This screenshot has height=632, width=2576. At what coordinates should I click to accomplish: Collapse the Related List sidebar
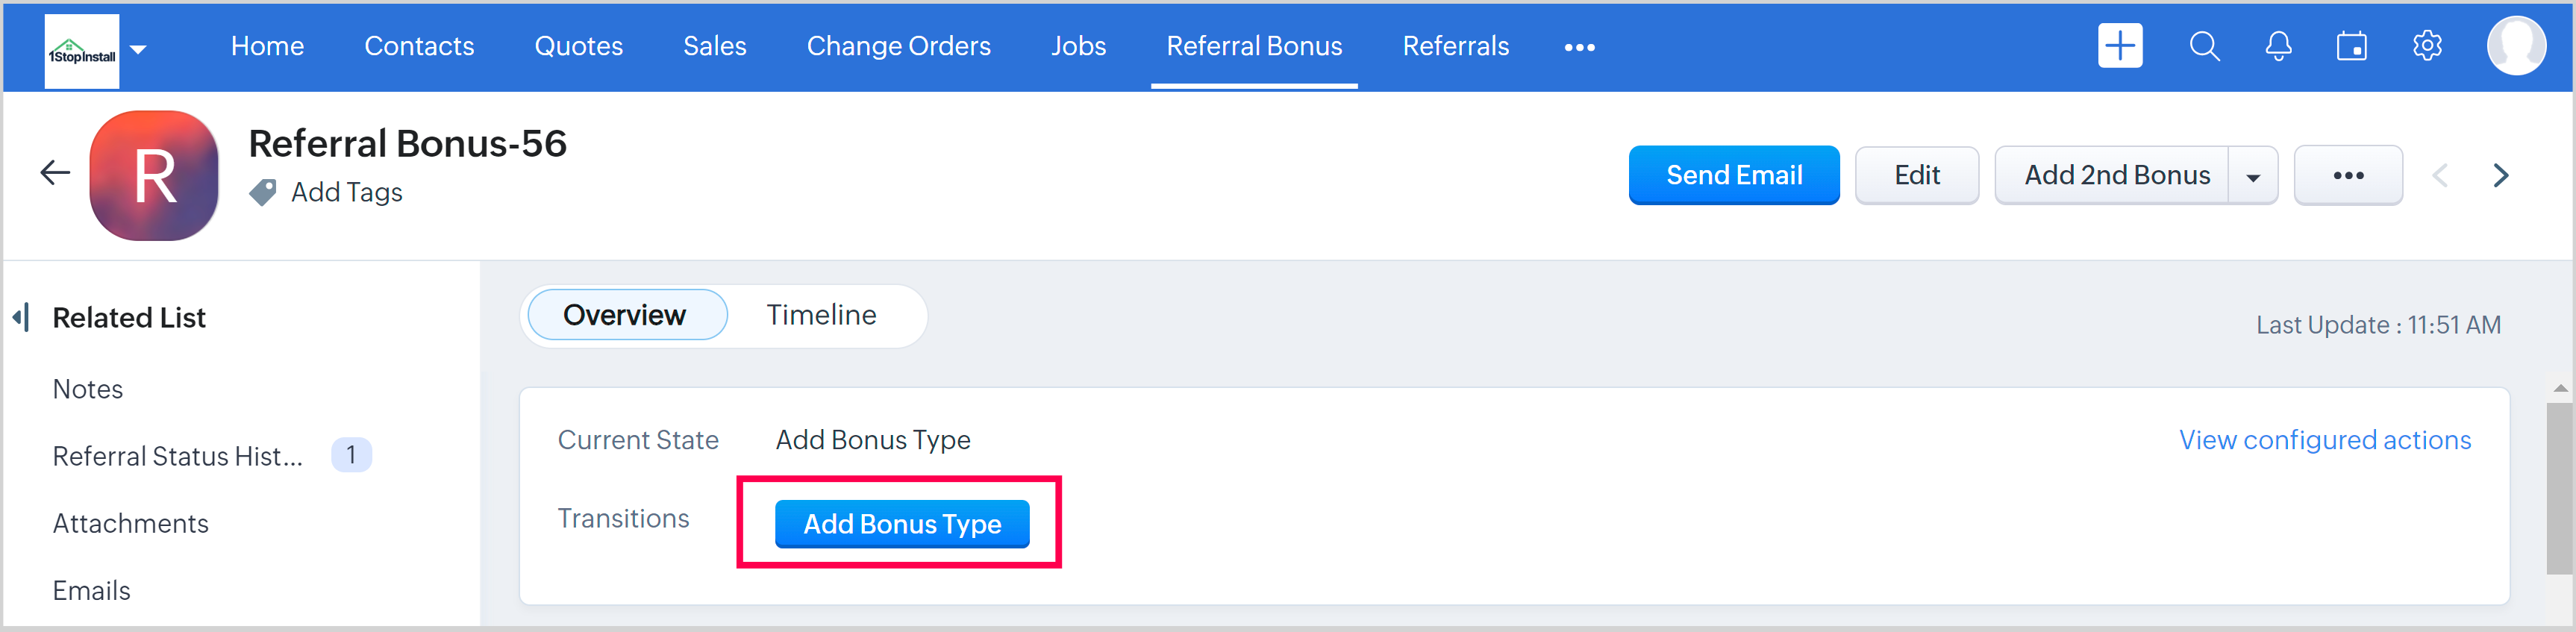point(21,318)
